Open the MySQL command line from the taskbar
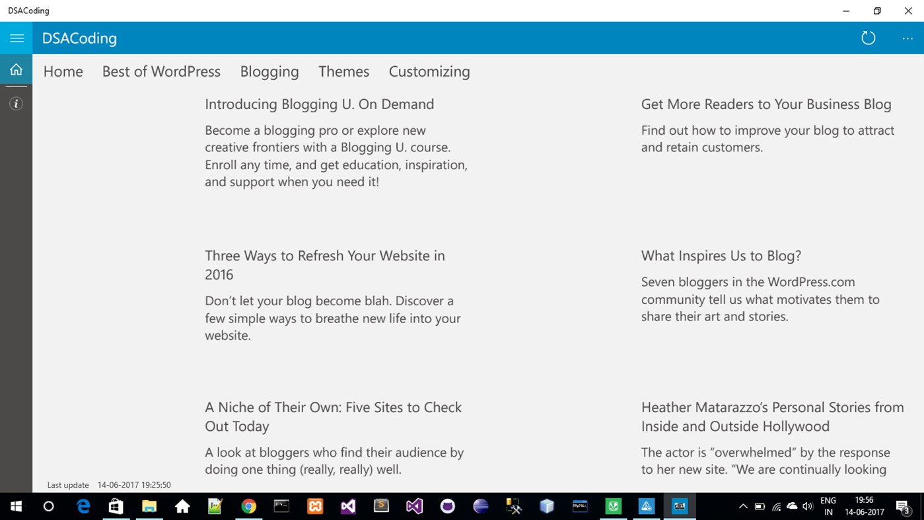 [580, 507]
